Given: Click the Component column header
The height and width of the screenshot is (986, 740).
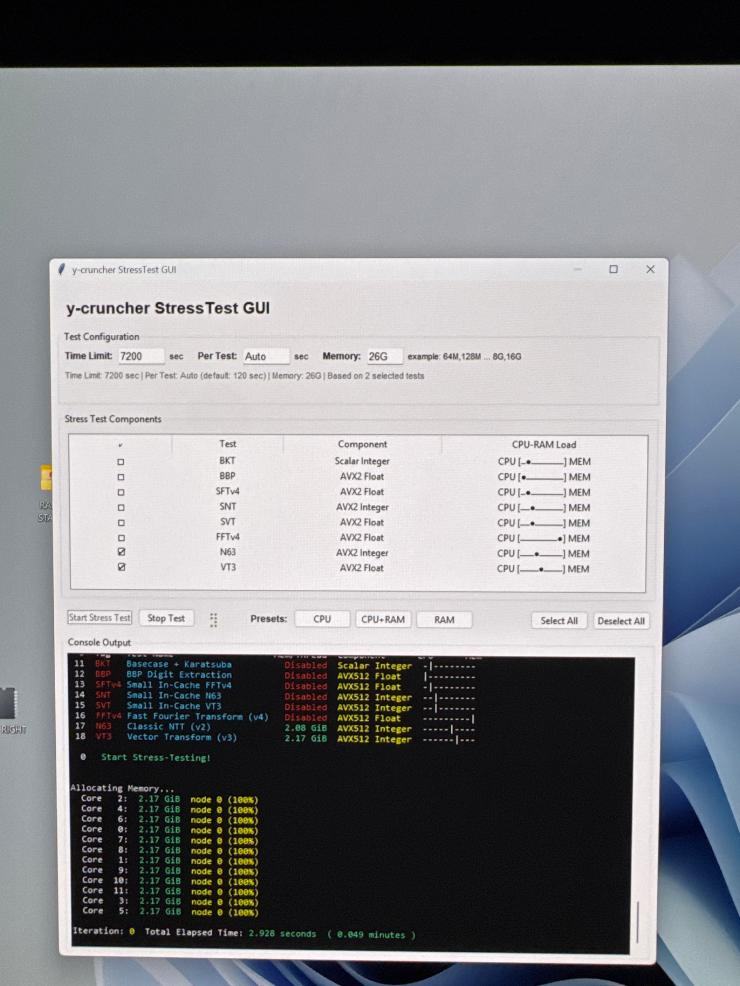Looking at the screenshot, I should pyautogui.click(x=362, y=444).
